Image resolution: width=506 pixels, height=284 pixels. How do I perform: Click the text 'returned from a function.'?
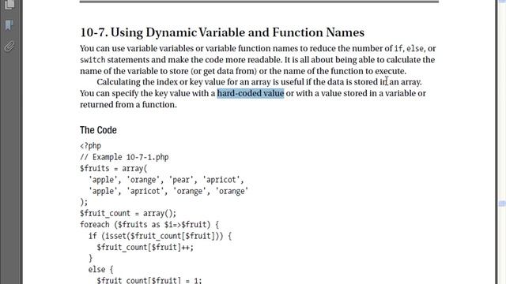pos(128,105)
